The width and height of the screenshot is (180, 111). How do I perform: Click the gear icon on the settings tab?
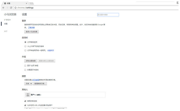tap(5, 3)
